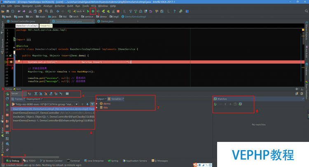This screenshot has height=167, width=309.
Task: Click the Step Out debugger icon
Action: [x=51, y=94]
